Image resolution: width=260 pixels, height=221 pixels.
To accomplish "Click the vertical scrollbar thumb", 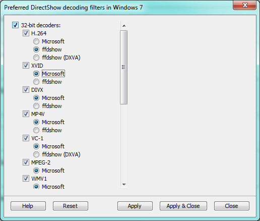I will pos(124,67).
